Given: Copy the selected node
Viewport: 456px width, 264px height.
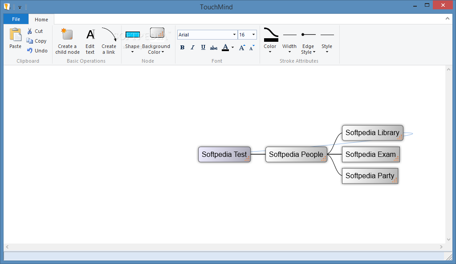Looking at the screenshot, I should [37, 41].
